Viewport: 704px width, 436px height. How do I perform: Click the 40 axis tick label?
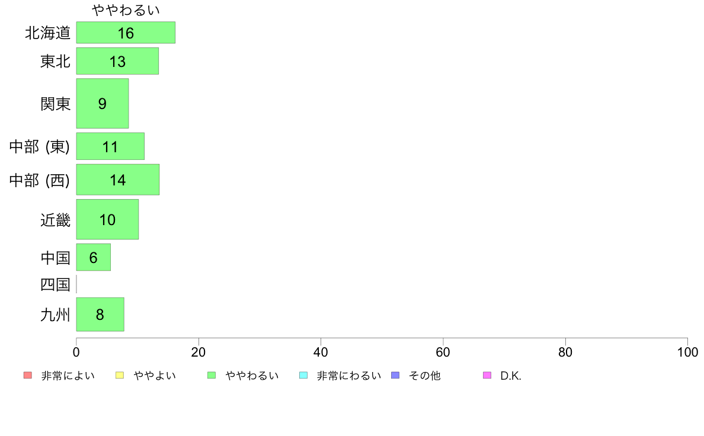pos(321,352)
